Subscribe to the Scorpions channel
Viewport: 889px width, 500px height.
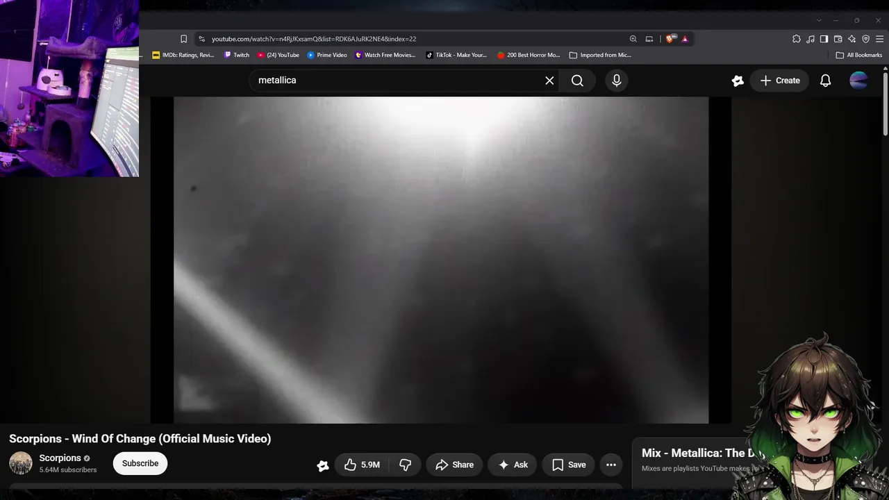tap(140, 463)
